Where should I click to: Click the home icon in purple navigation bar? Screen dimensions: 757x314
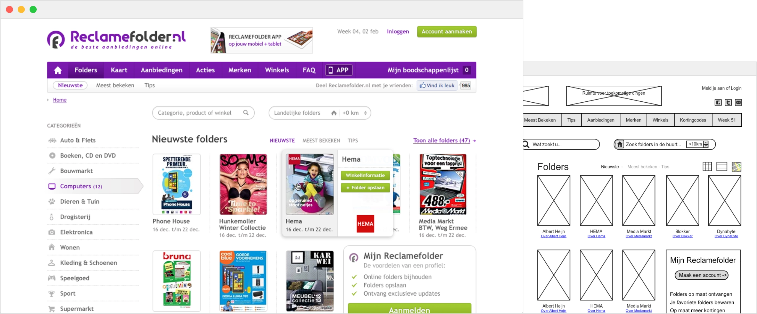(58, 70)
